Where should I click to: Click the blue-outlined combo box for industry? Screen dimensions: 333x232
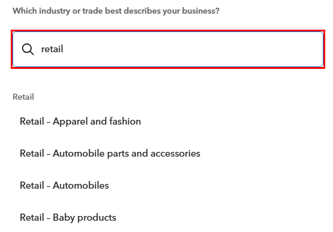tap(168, 49)
